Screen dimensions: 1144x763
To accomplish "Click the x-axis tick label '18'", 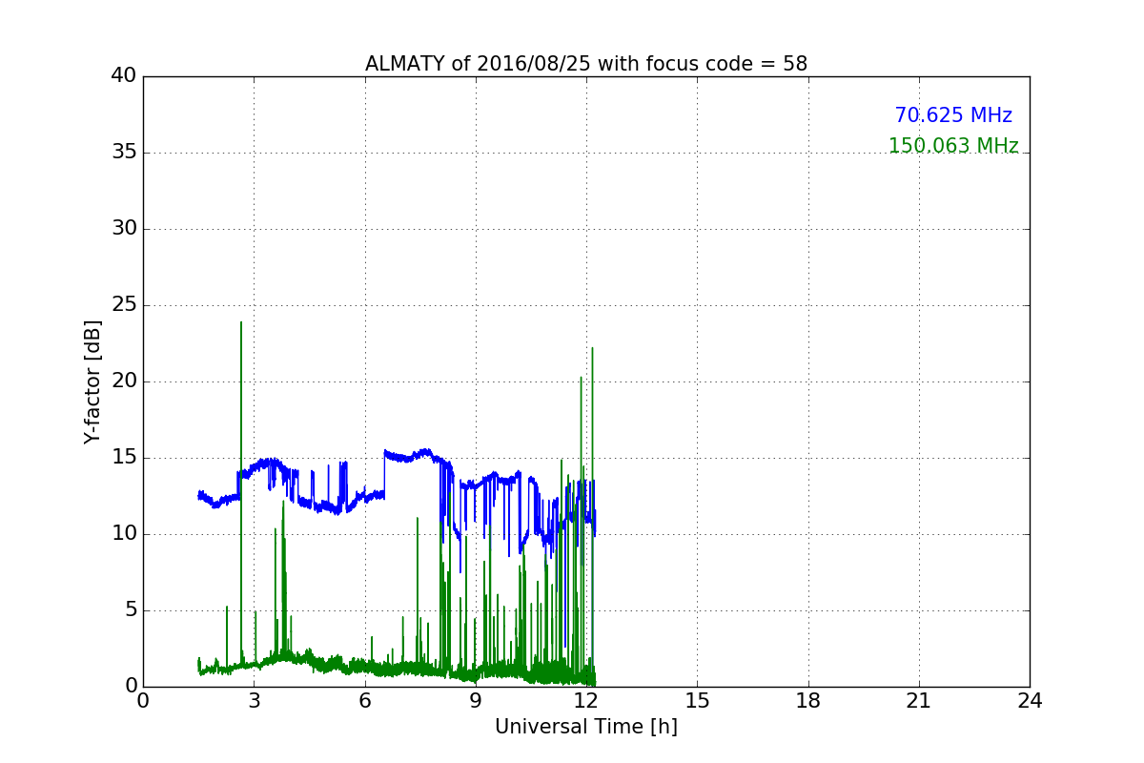I will 808,701.
